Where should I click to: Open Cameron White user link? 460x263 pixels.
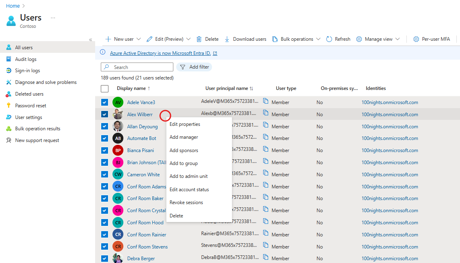(x=144, y=174)
